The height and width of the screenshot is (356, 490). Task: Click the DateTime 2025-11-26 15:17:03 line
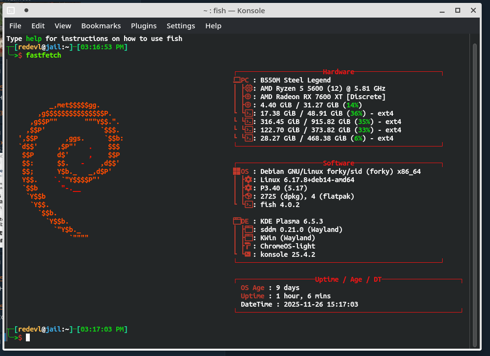click(299, 304)
